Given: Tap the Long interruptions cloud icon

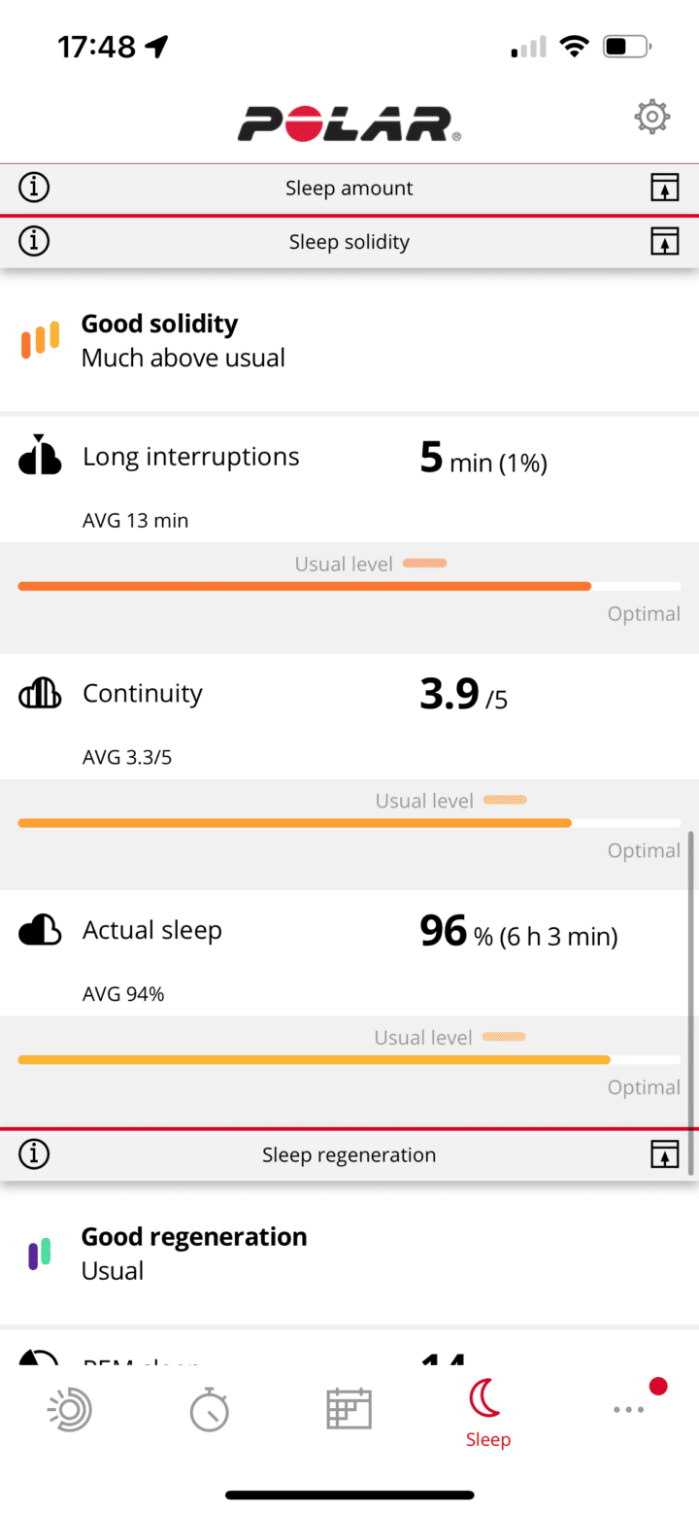Looking at the screenshot, I should [40, 456].
